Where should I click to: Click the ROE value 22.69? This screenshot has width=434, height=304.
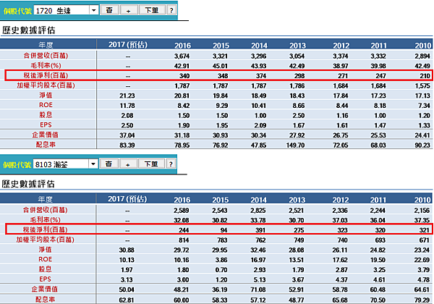422,260
